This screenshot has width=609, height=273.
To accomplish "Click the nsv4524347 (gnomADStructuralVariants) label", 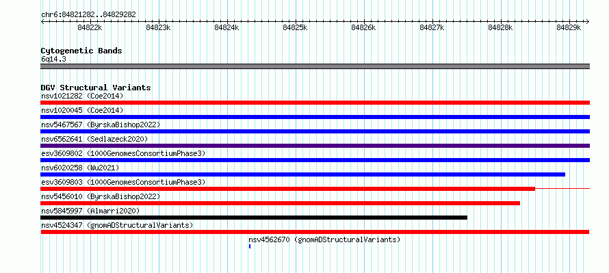I will tap(117, 225).
